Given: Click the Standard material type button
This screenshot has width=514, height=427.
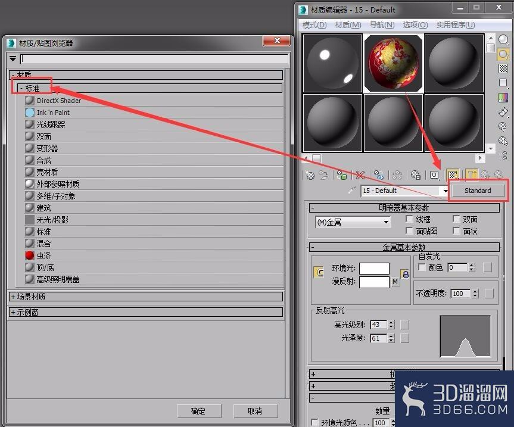Looking at the screenshot, I should [478, 191].
